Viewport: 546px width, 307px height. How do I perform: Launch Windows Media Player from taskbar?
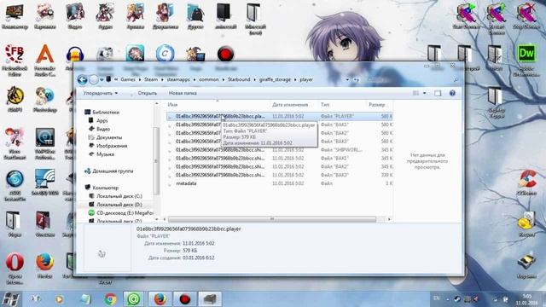click(x=59, y=299)
